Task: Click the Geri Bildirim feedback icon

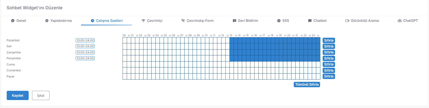Action: click(x=234, y=21)
